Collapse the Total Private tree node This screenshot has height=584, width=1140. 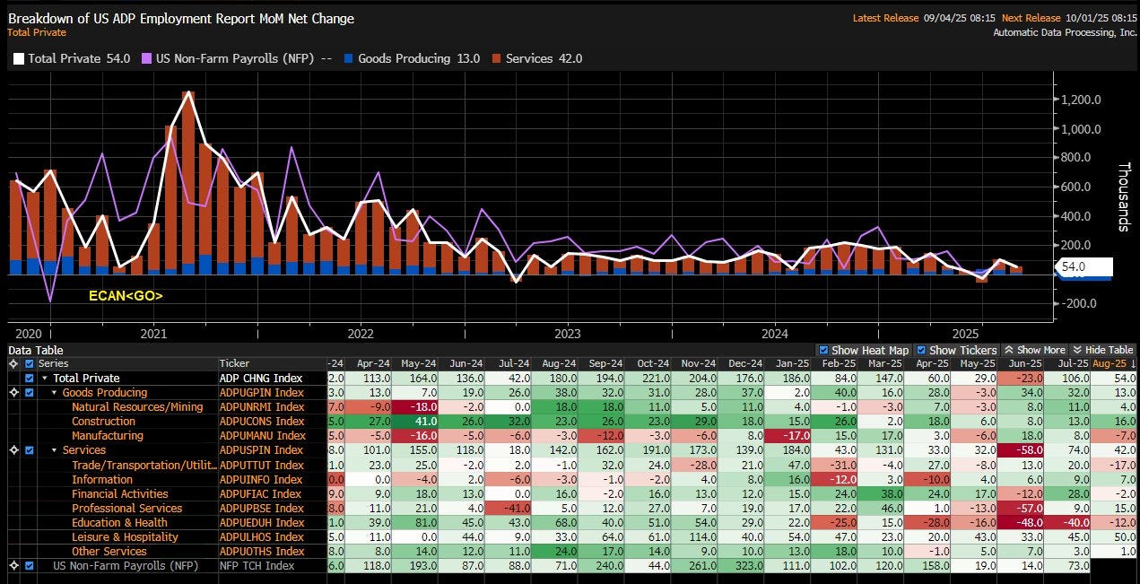(x=45, y=379)
